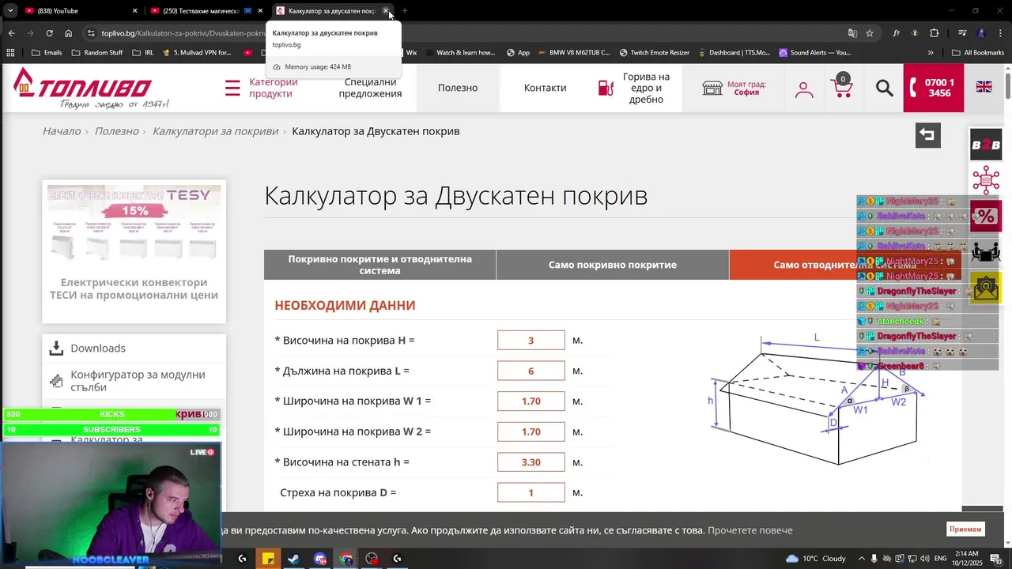1012x569 pixels.
Task: Click the yellow envelope newsletter icon
Action: (986, 288)
